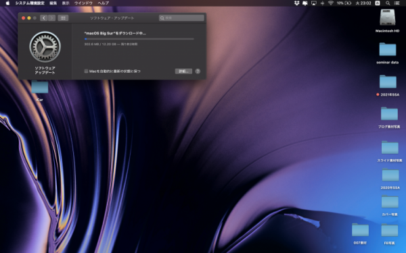The image size is (406, 253).
Task: Select the 2020年SSA folder
Action: (390, 175)
